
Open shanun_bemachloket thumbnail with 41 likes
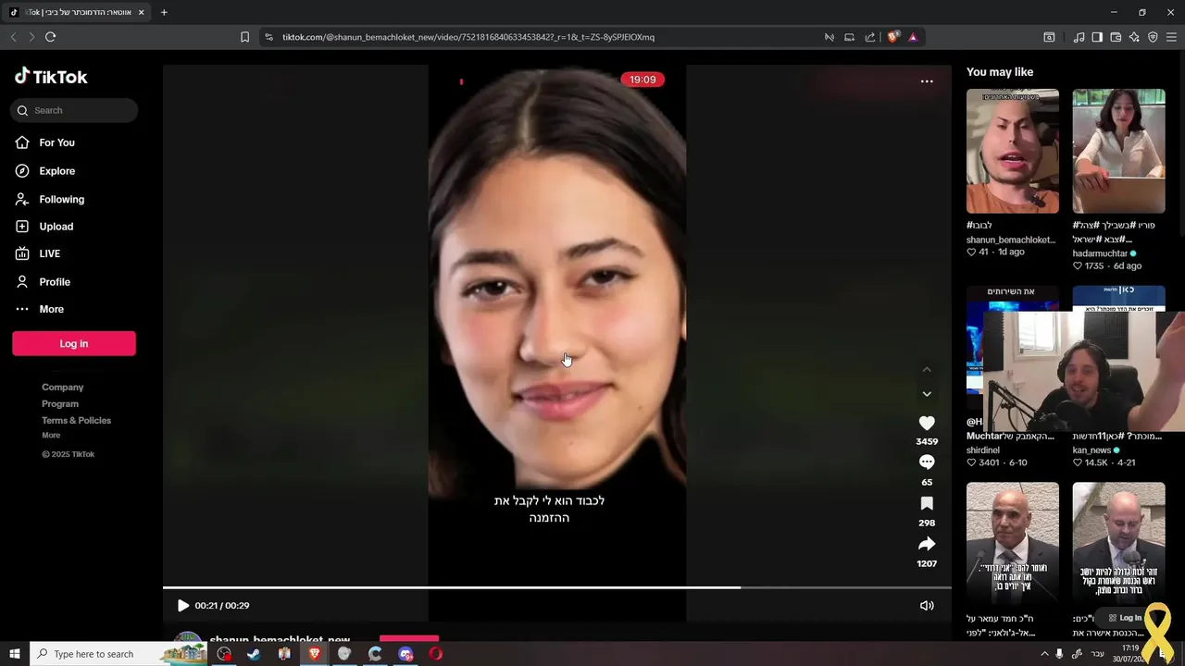point(1013,151)
